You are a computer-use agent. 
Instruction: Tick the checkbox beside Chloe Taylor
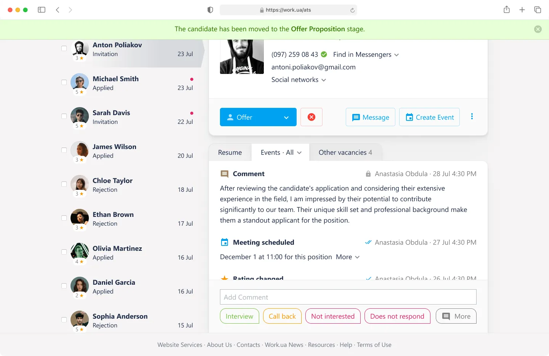tap(64, 184)
